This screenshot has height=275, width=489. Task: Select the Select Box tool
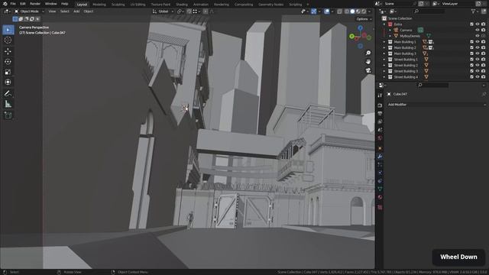[8, 30]
